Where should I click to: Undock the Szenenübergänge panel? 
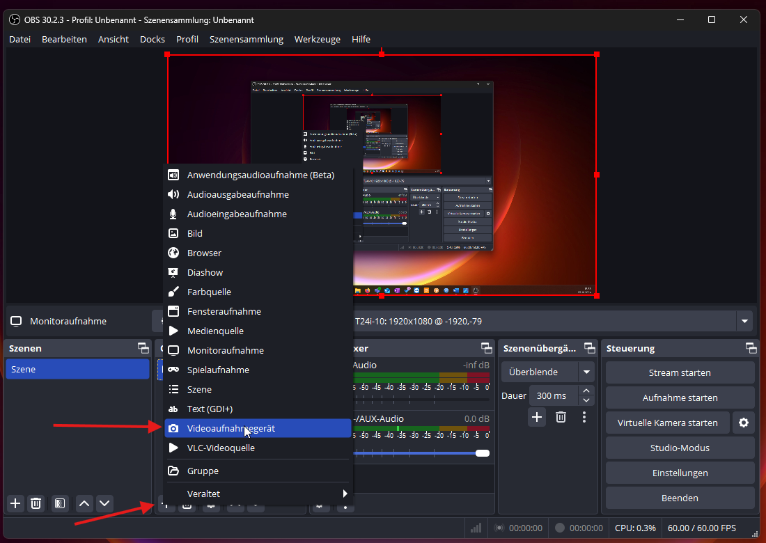tap(590, 348)
